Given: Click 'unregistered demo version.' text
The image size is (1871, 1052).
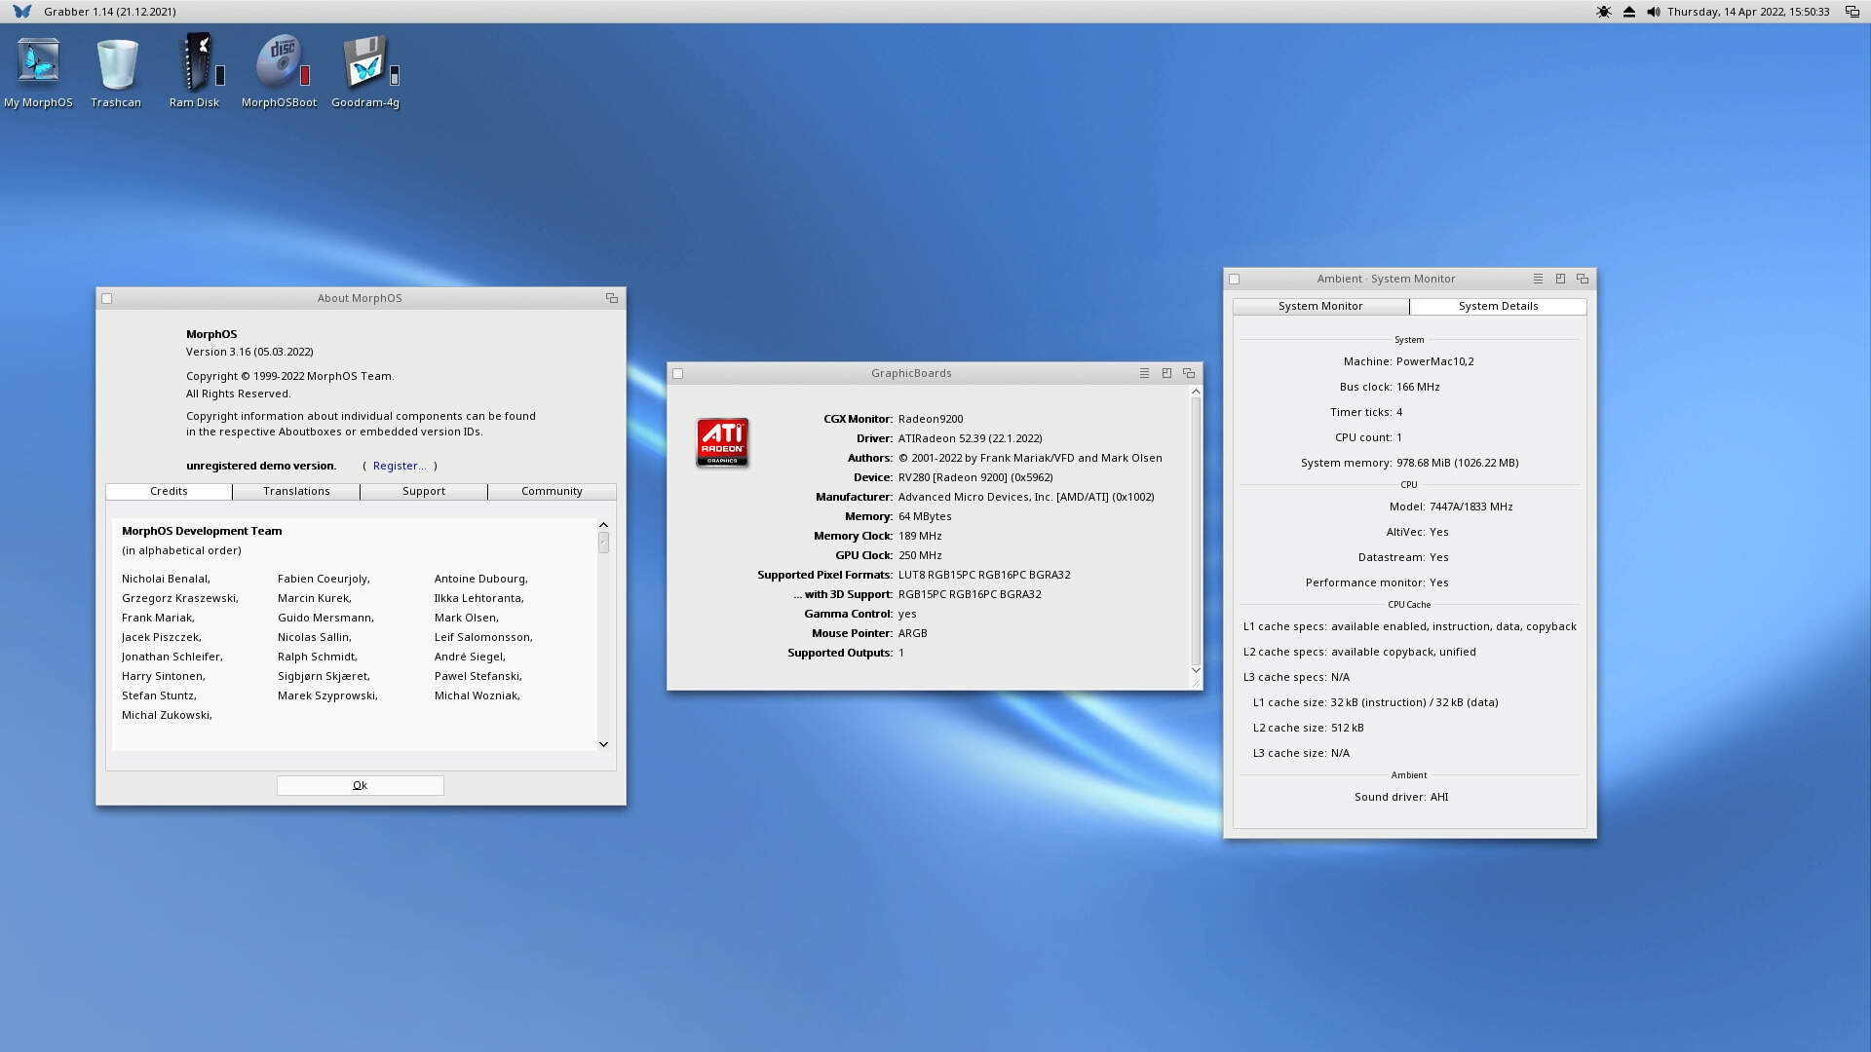Looking at the screenshot, I should click(261, 466).
